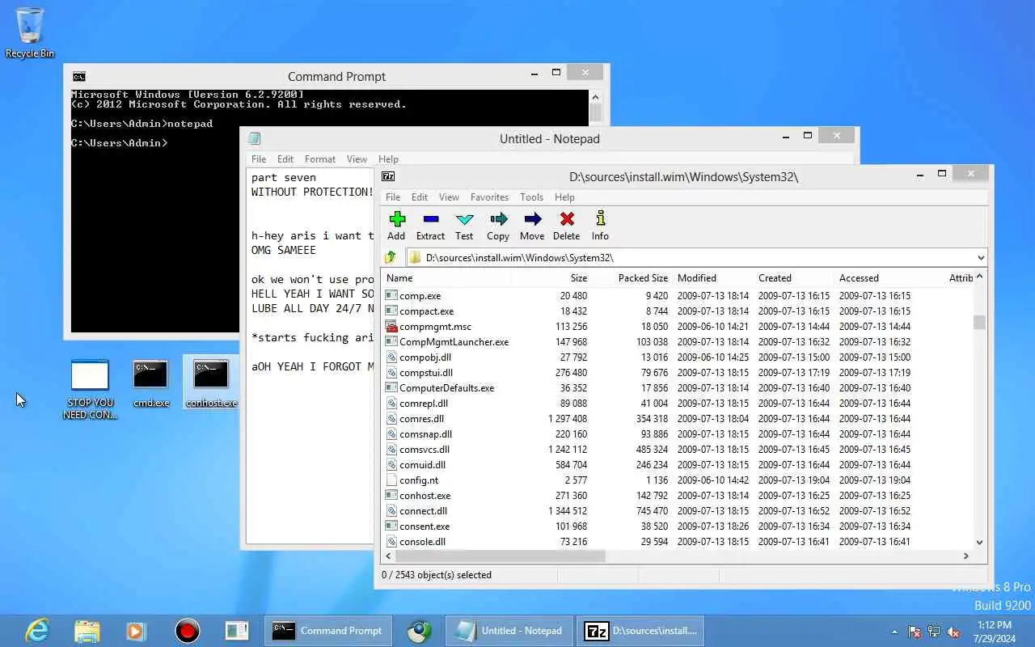Screen dimensions: 1035x647
Task: Click the Add button in 7-Zip toolbar
Action: [396, 226]
